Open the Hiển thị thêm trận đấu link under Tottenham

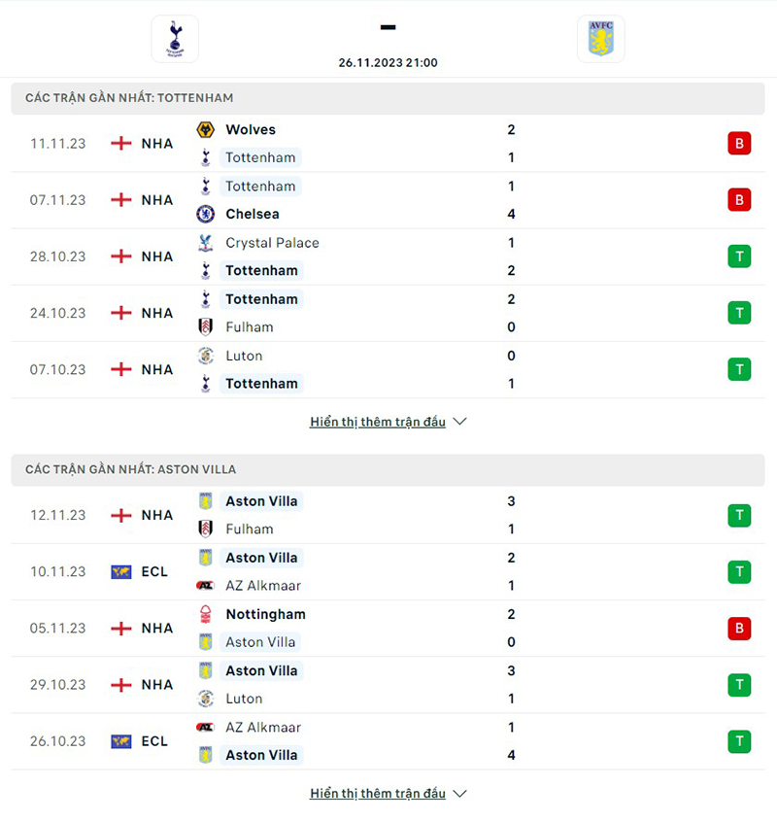click(379, 422)
